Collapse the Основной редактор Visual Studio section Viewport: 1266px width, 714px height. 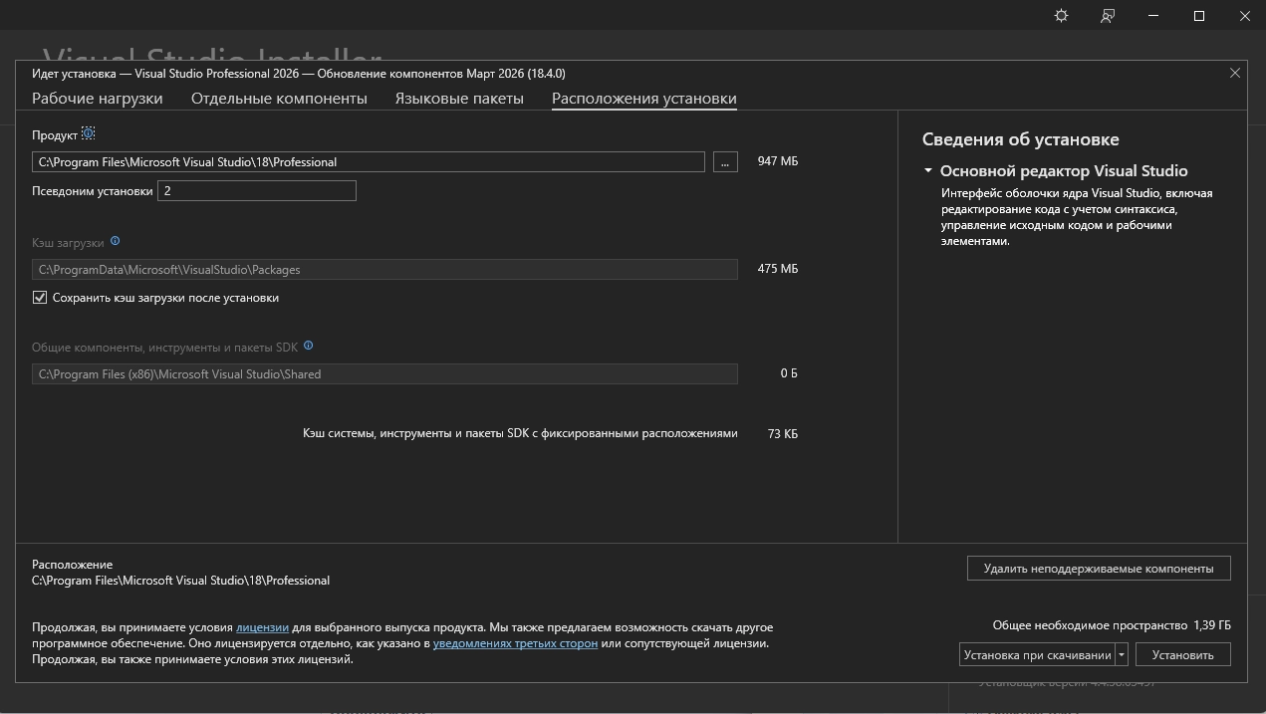[x=928, y=171]
